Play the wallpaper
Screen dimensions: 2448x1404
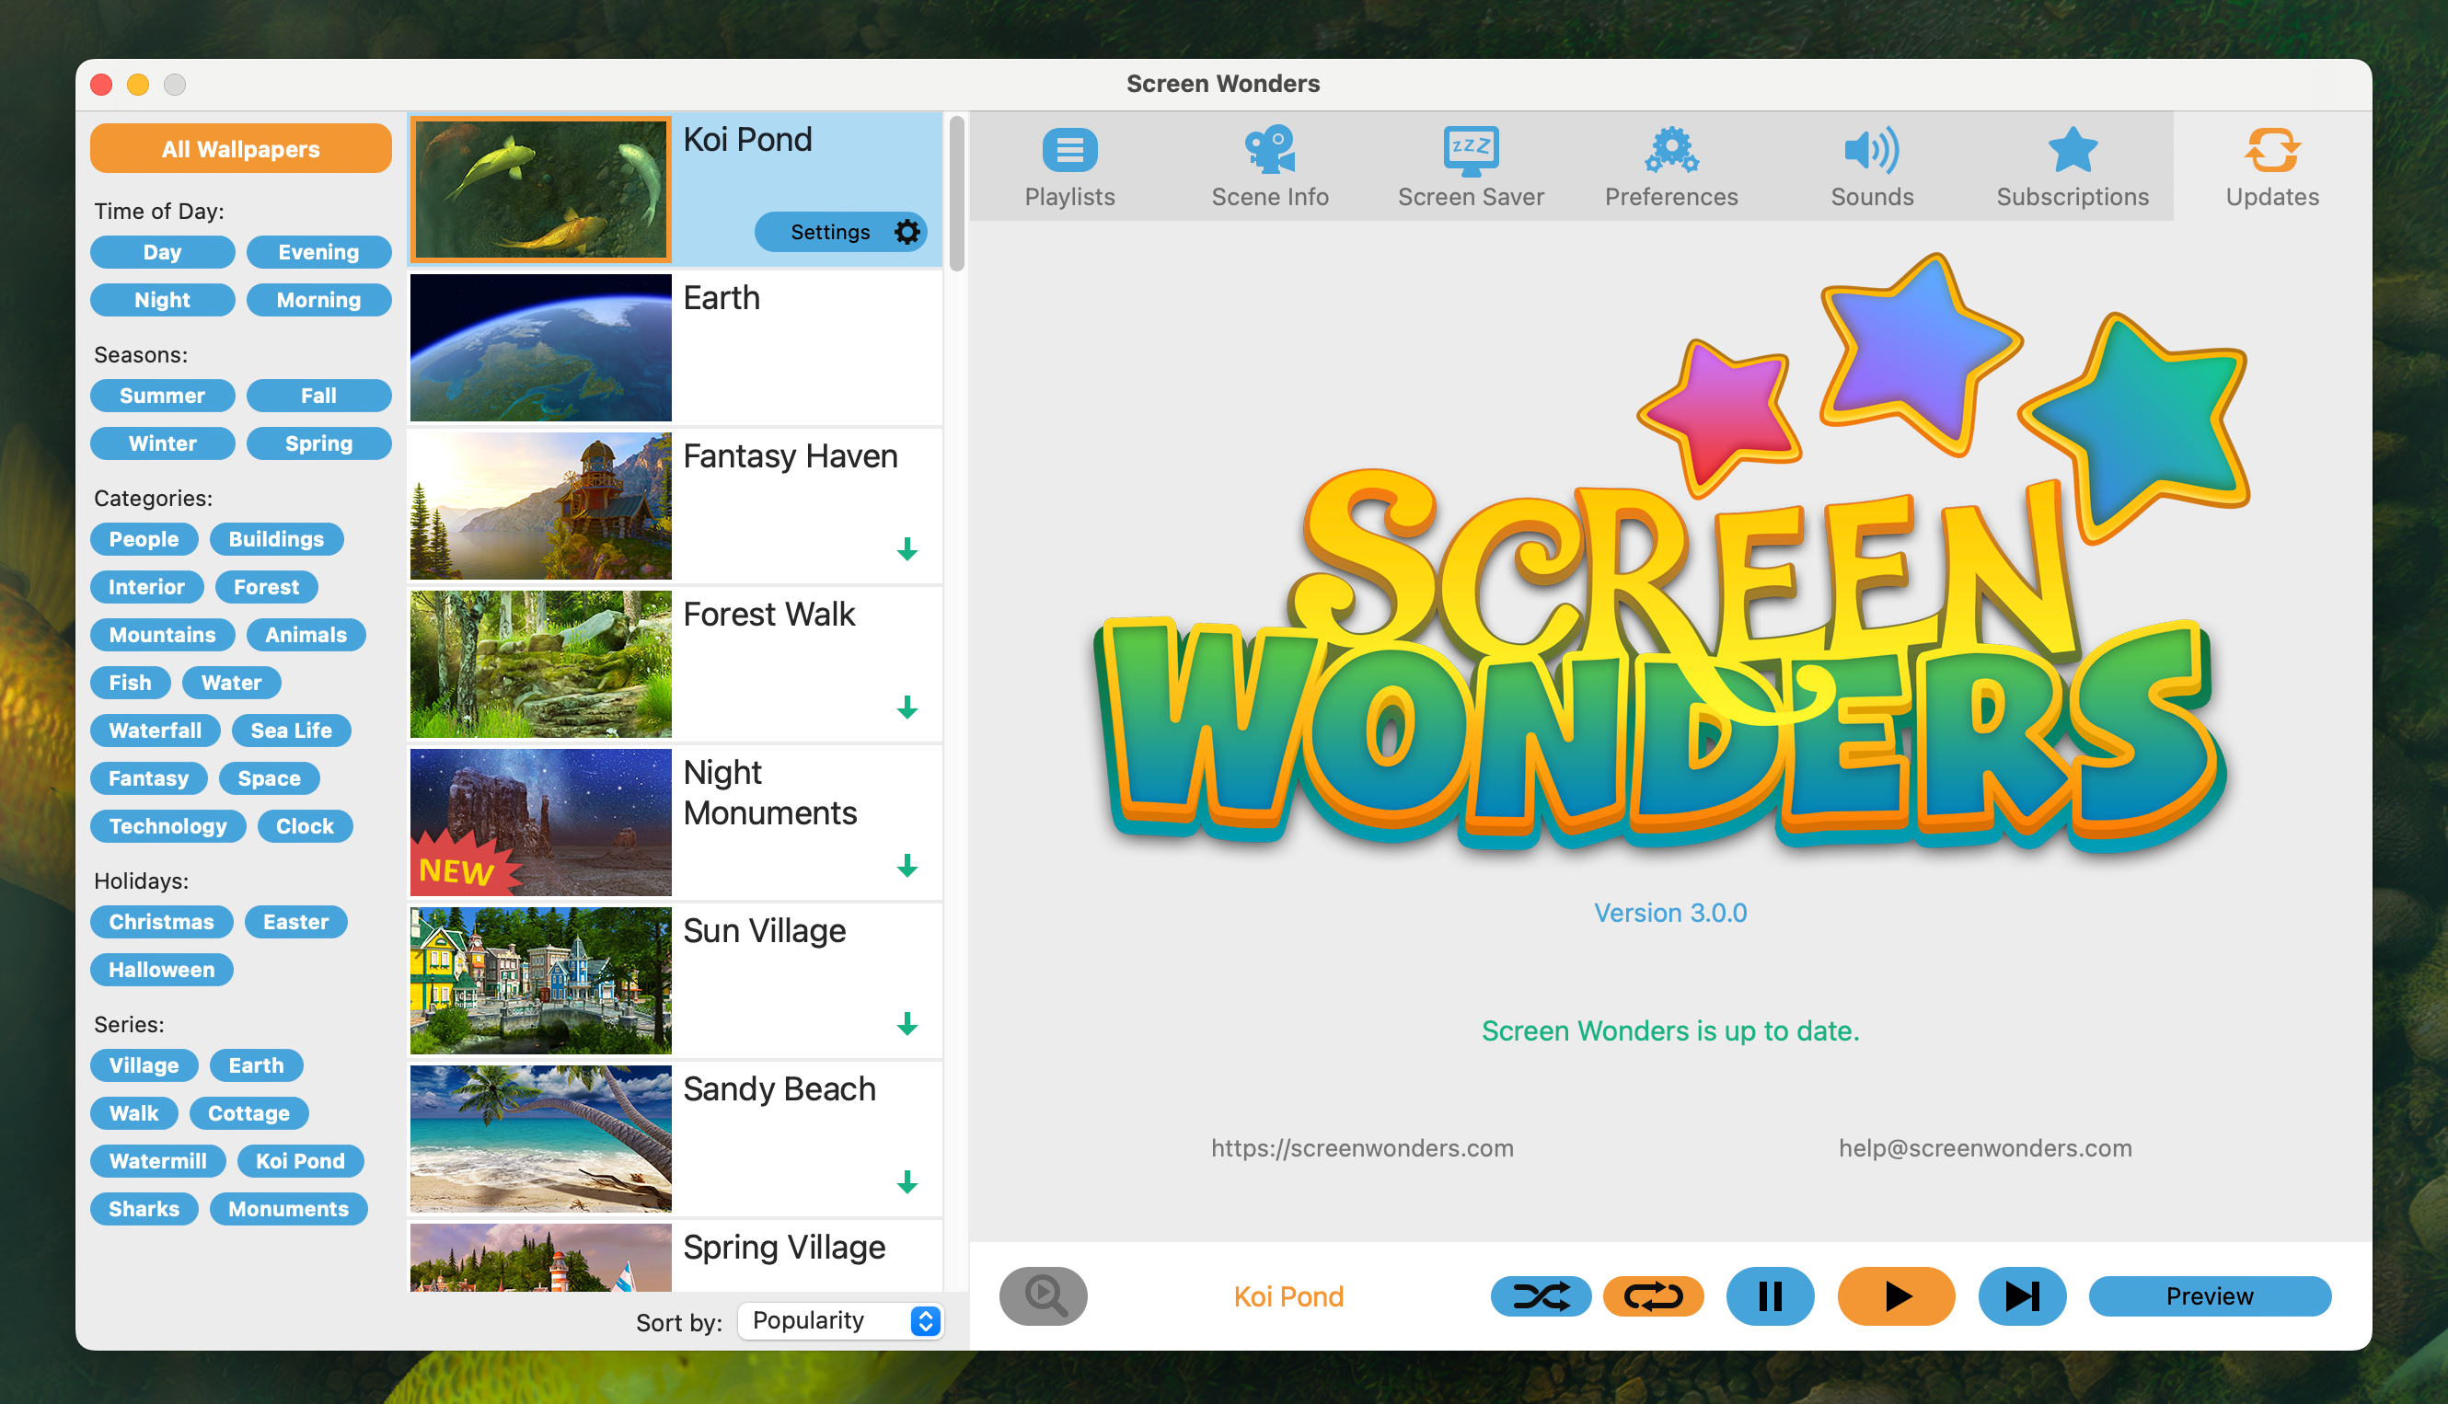[1897, 1296]
